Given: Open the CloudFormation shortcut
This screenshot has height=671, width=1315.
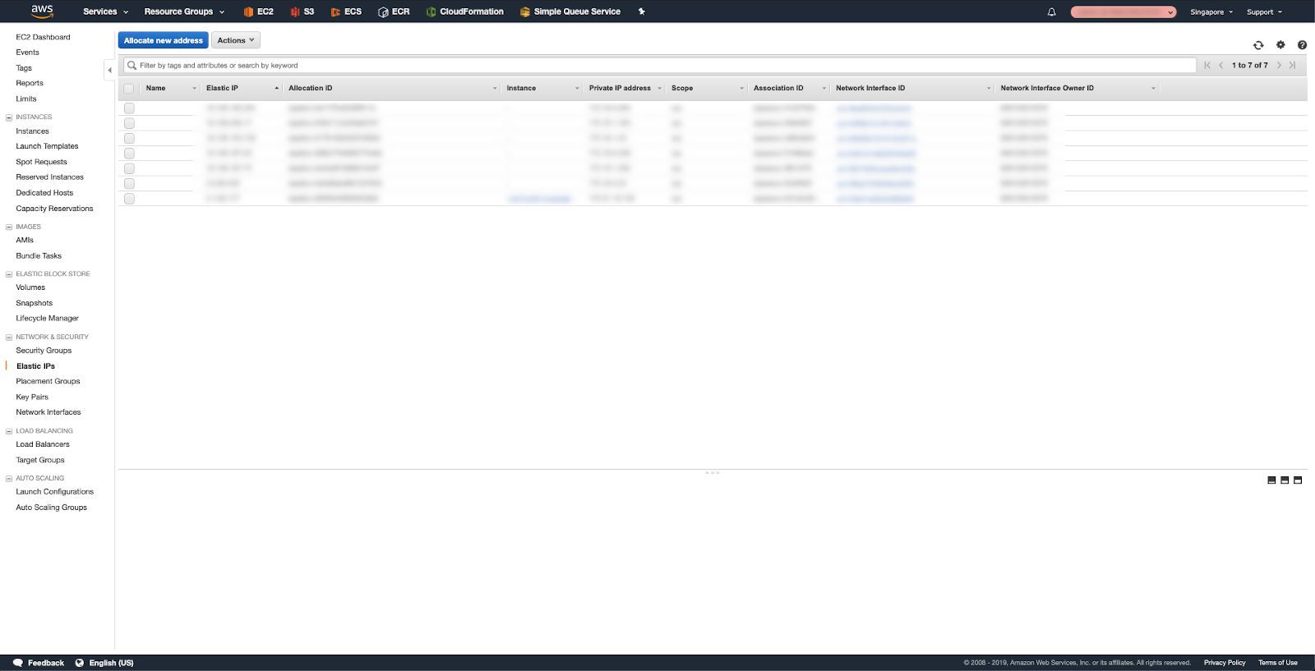Looking at the screenshot, I should (x=464, y=11).
